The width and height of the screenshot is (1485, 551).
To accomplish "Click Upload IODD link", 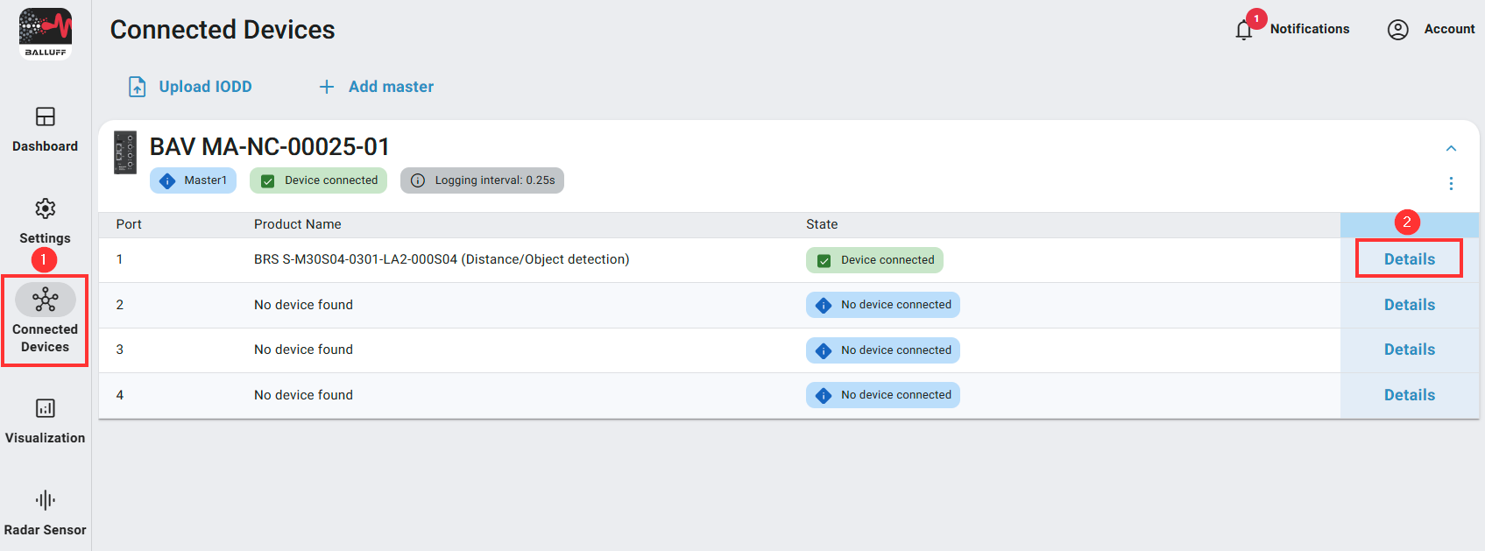I will tap(205, 87).
